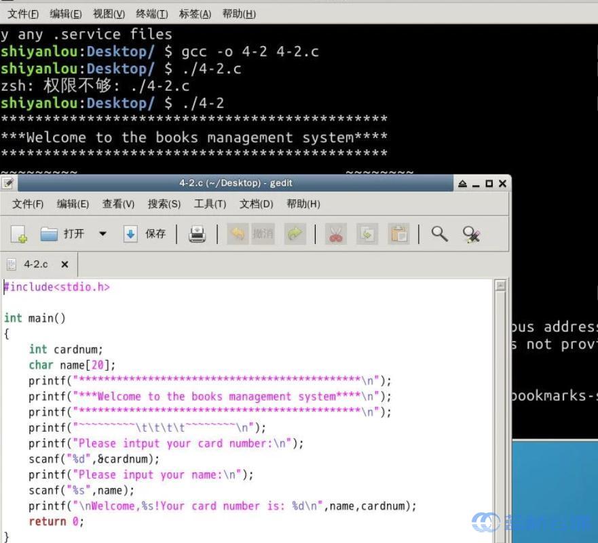Open gedit 工具(T) tools menu
598x543 pixels.
coord(210,204)
